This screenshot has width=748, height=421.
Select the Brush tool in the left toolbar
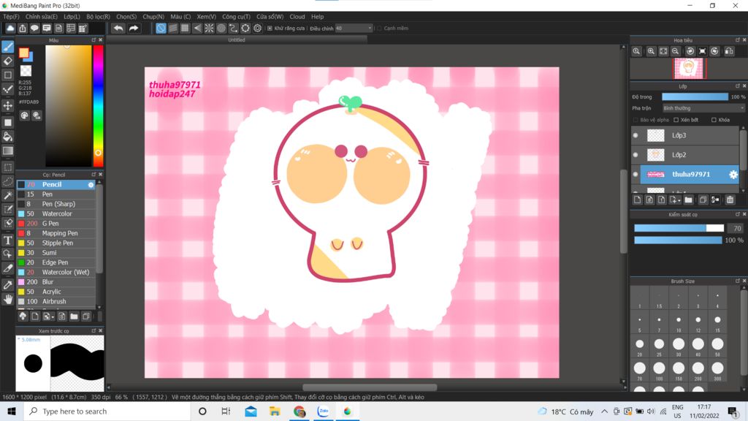click(x=7, y=47)
